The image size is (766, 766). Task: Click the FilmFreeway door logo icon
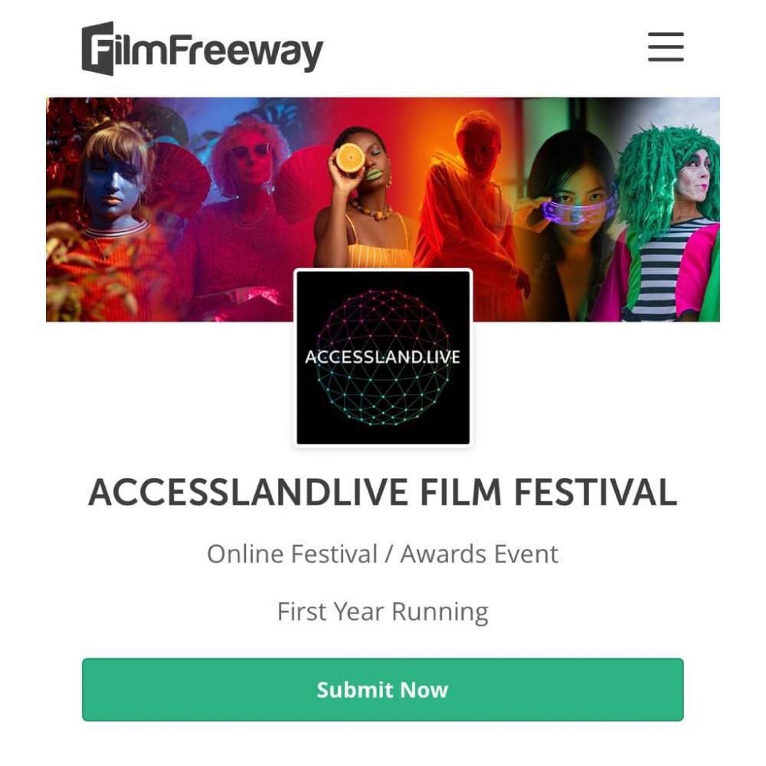pyautogui.click(x=98, y=48)
